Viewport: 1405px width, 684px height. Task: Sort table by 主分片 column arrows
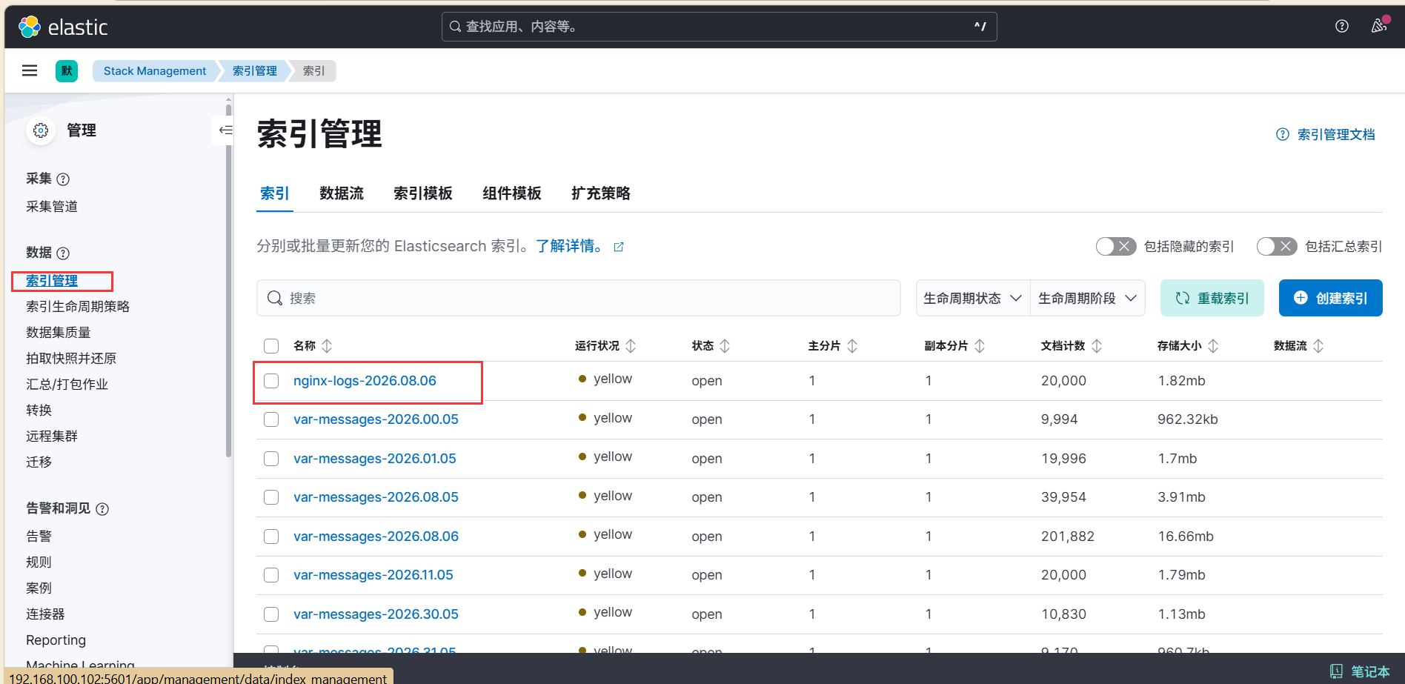click(852, 346)
